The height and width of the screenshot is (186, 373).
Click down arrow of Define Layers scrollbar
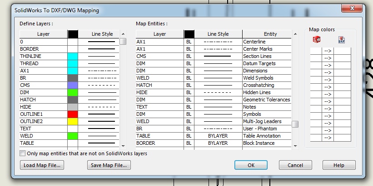point(123,146)
